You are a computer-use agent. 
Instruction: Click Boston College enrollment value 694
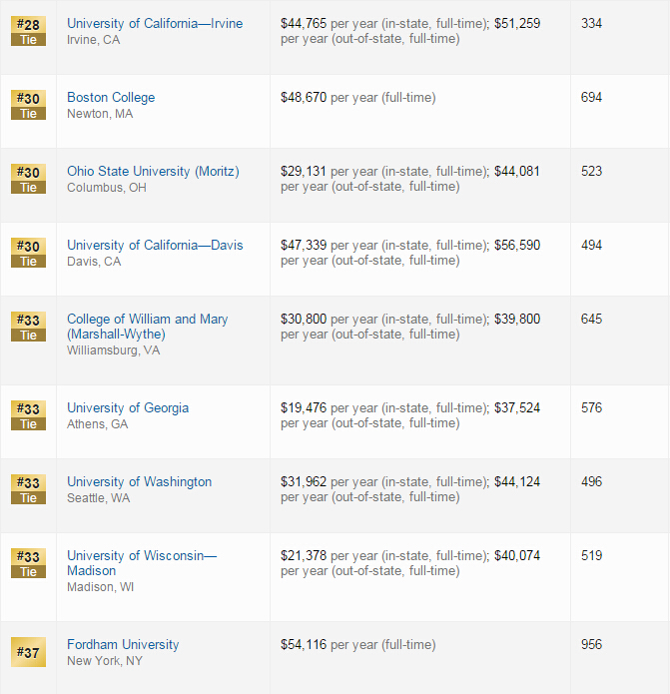592,98
